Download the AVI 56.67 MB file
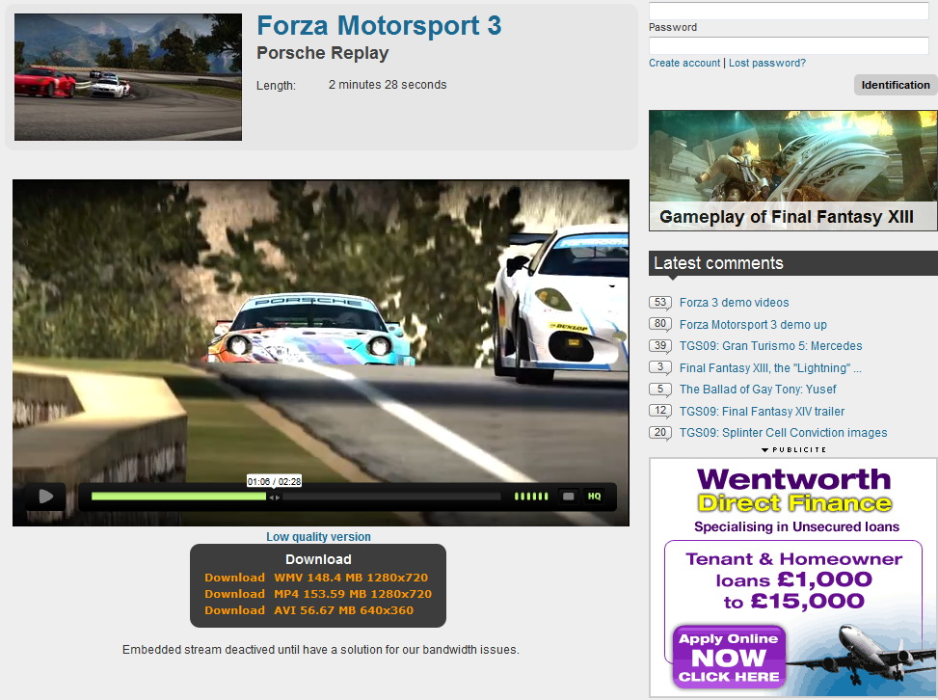The image size is (938, 700). 316,610
